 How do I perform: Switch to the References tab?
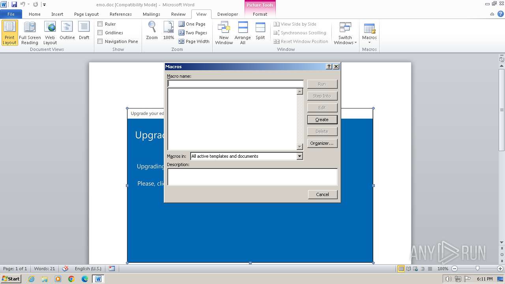tap(121, 14)
